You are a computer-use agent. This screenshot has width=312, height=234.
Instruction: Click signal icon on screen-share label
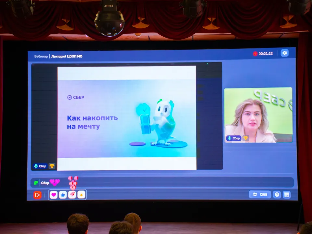tap(52, 166)
